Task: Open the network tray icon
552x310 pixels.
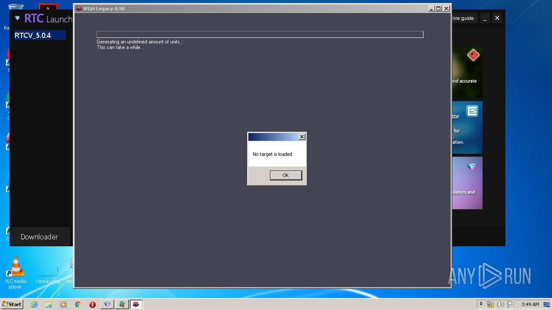Action: pyautogui.click(x=490, y=304)
